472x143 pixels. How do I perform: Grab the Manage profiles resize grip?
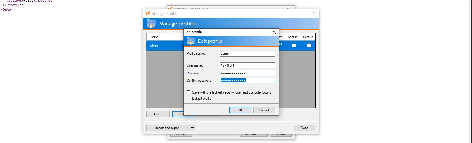click(x=317, y=132)
